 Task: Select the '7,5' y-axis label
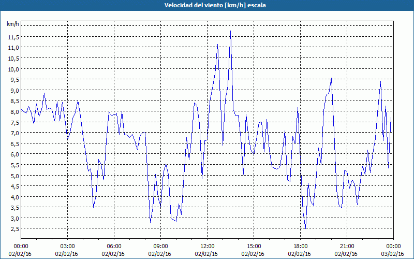pyautogui.click(x=14, y=122)
